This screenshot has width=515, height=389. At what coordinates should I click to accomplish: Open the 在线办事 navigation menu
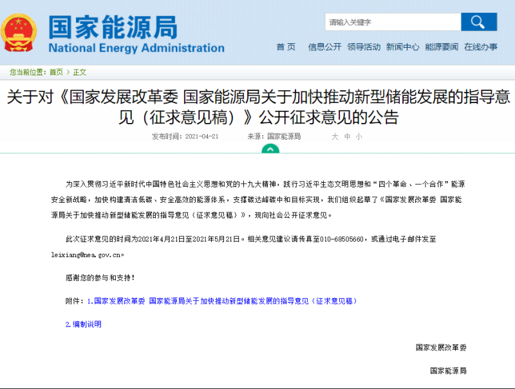[x=481, y=47]
